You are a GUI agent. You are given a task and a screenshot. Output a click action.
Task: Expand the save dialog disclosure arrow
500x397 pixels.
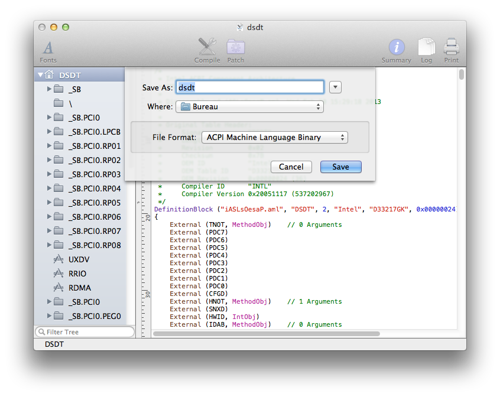coord(335,87)
